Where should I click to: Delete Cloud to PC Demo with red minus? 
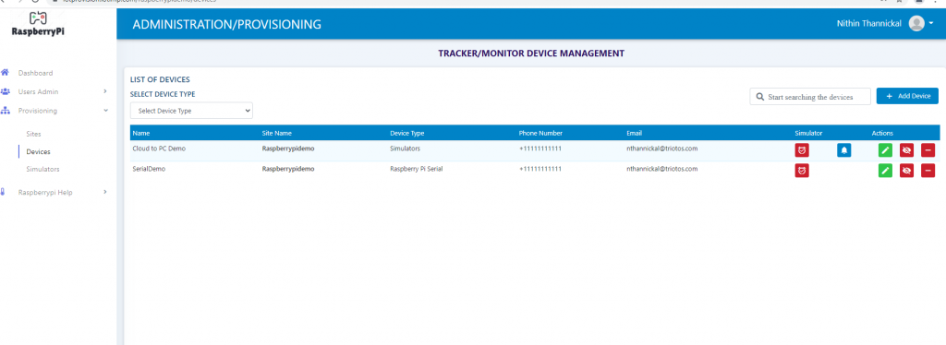point(928,150)
